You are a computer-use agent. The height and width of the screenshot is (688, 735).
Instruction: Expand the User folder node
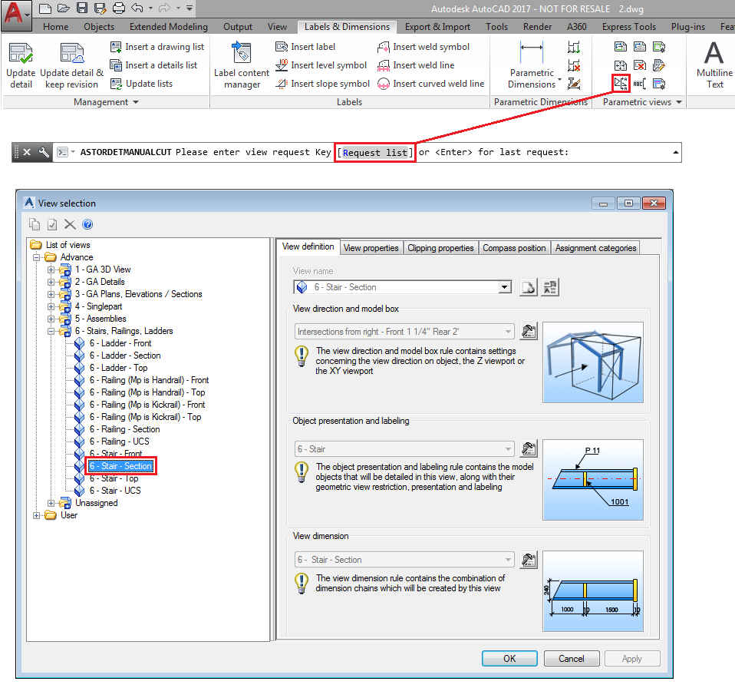(x=36, y=515)
